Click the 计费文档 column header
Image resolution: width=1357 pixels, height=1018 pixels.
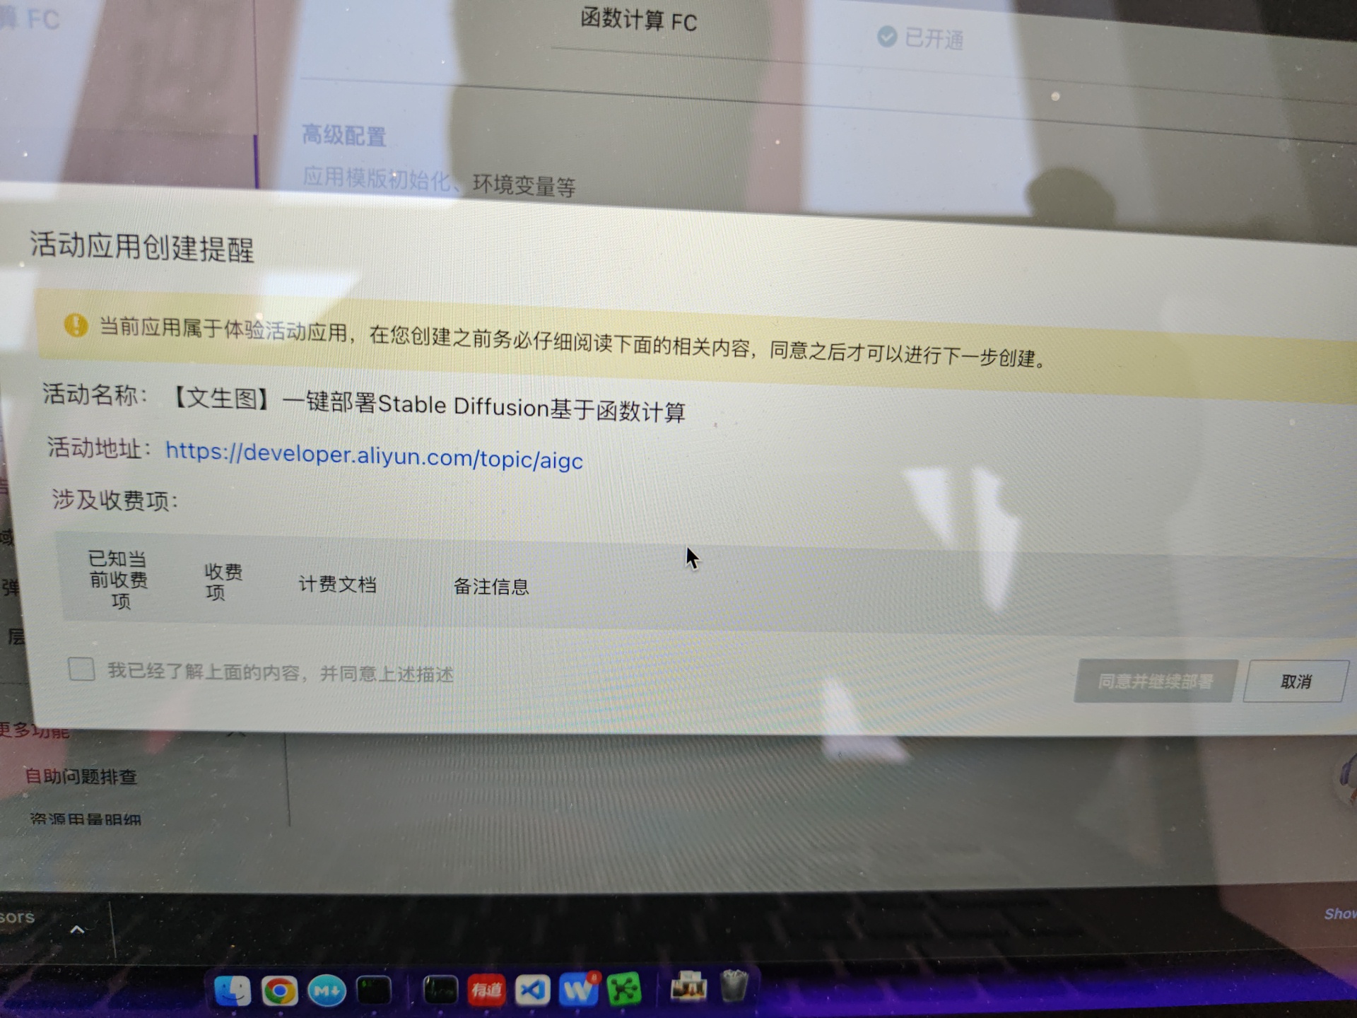pos(337,585)
